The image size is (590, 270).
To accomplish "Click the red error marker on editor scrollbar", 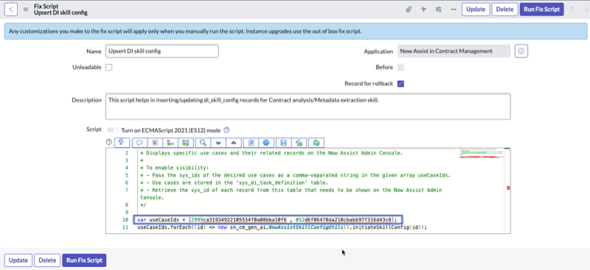I will [x=508, y=188].
